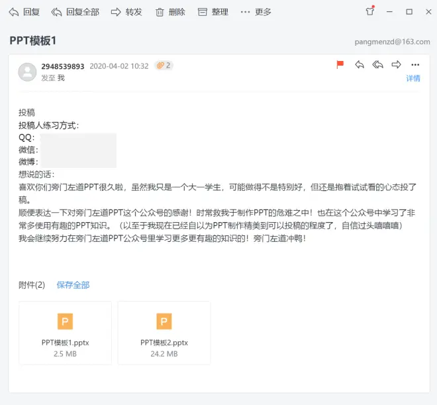Click reply arrow icon in message header
The width and height of the screenshot is (437, 405).
tap(360, 65)
